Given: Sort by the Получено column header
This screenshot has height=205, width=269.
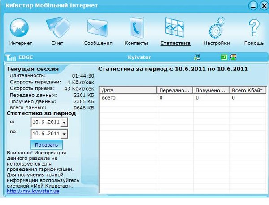Looking at the screenshot, I should [x=211, y=90].
